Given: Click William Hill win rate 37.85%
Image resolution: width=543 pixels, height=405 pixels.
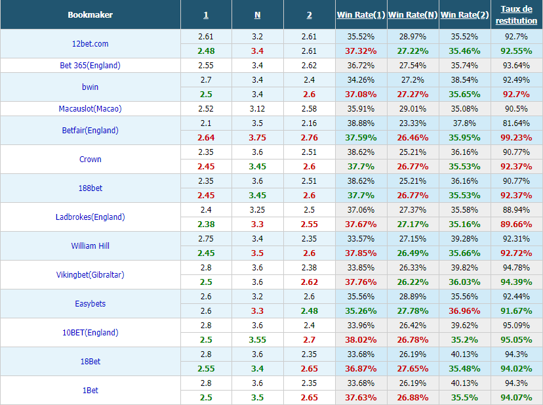Looking at the screenshot, I should (361, 253).
